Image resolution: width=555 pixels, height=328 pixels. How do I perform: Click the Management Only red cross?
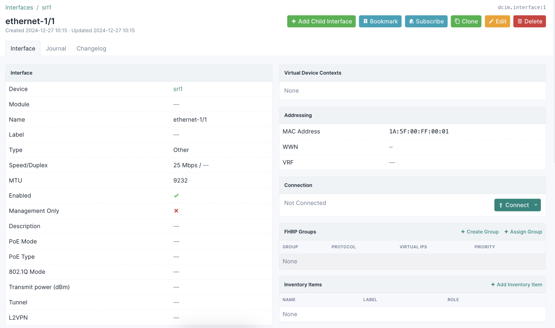tap(176, 211)
